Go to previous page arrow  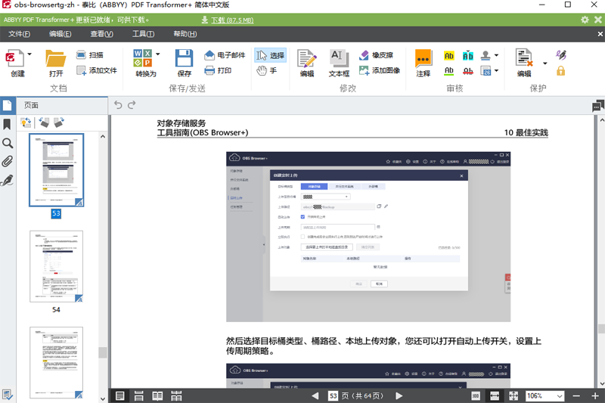point(315,395)
